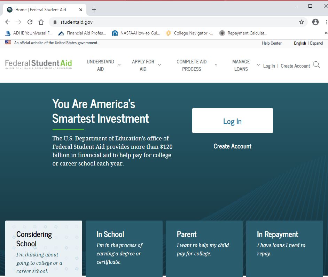Click the browser home icon
328x277 pixels.
[40, 22]
